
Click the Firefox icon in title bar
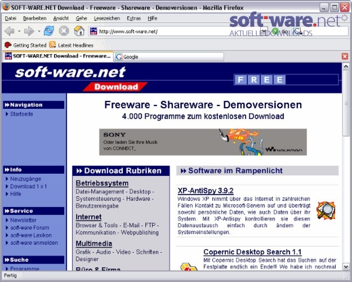pyautogui.click(x=6, y=7)
